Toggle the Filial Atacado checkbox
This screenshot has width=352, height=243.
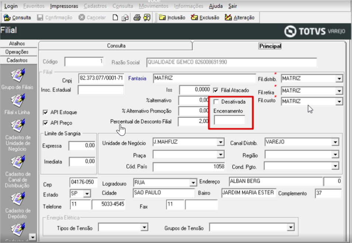tap(216, 90)
